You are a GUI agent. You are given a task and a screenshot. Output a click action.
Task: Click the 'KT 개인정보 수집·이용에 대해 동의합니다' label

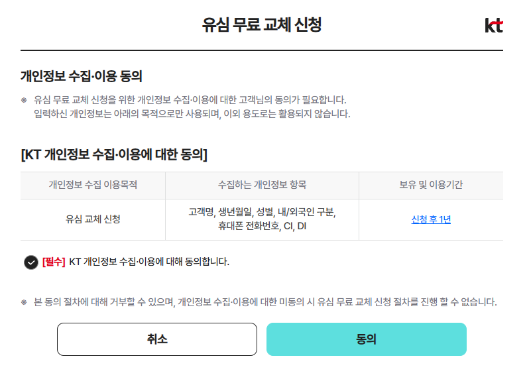[149, 262]
